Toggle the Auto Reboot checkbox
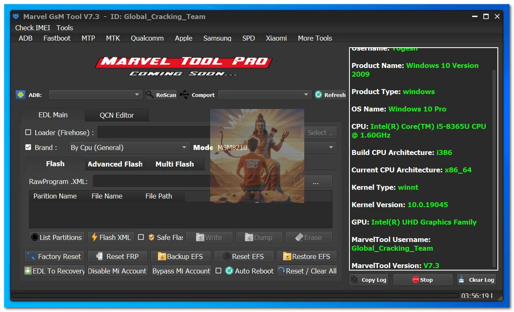This screenshot has width=514, height=312. coord(218,271)
